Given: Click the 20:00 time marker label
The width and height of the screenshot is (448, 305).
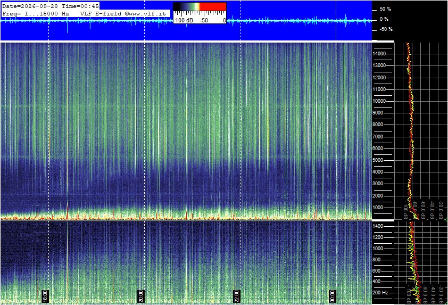Looking at the screenshot, I should [141, 296].
